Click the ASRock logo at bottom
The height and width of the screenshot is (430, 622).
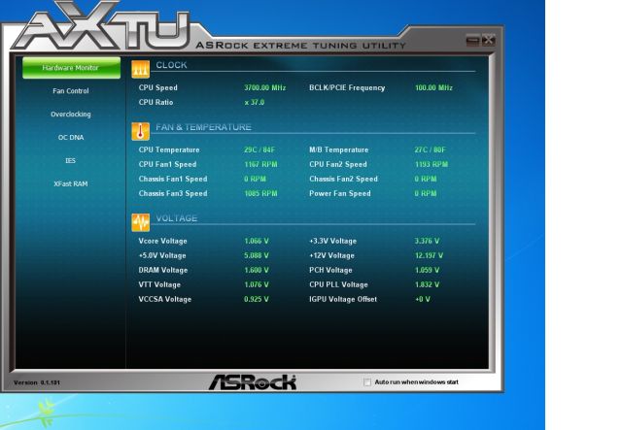(x=253, y=382)
